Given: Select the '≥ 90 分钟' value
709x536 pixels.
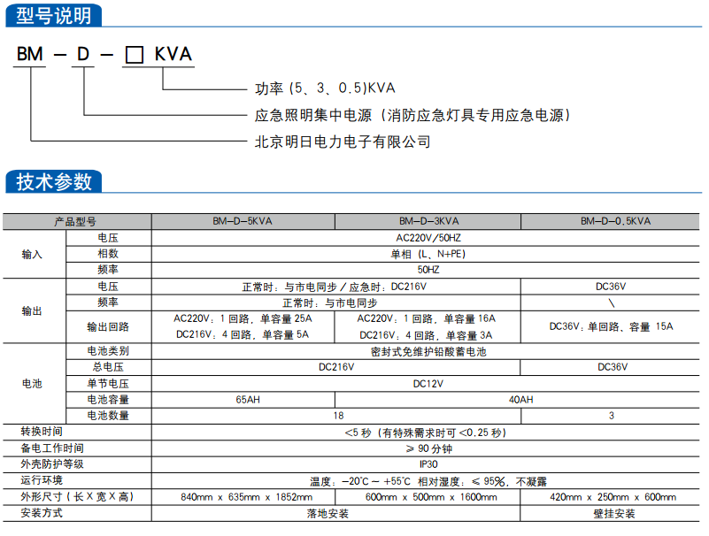Looking at the screenshot, I should click(x=428, y=448).
